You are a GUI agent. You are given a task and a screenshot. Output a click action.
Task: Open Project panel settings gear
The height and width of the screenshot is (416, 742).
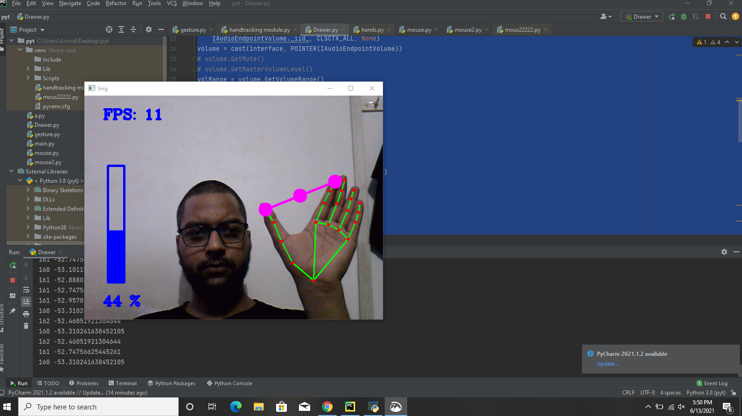(149, 29)
